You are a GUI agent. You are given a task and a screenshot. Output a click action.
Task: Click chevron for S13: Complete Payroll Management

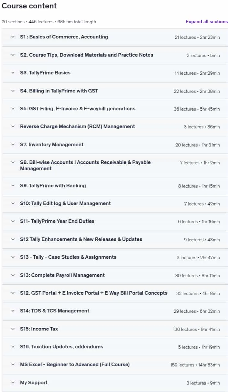point(13,275)
